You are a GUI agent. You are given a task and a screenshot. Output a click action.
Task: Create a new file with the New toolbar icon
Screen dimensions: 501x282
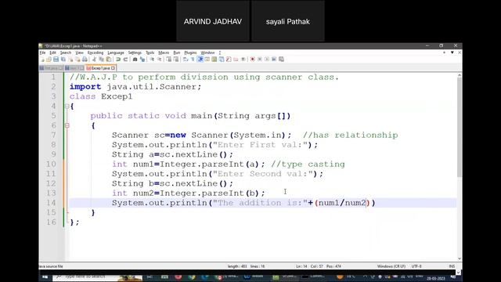(41, 60)
